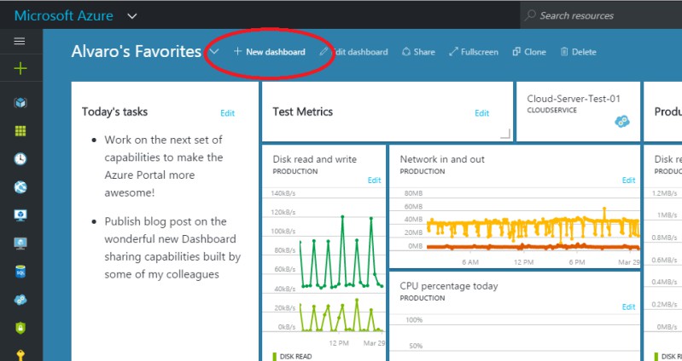Open the Recent clock icon in sidebar
682x361 pixels.
(20, 159)
